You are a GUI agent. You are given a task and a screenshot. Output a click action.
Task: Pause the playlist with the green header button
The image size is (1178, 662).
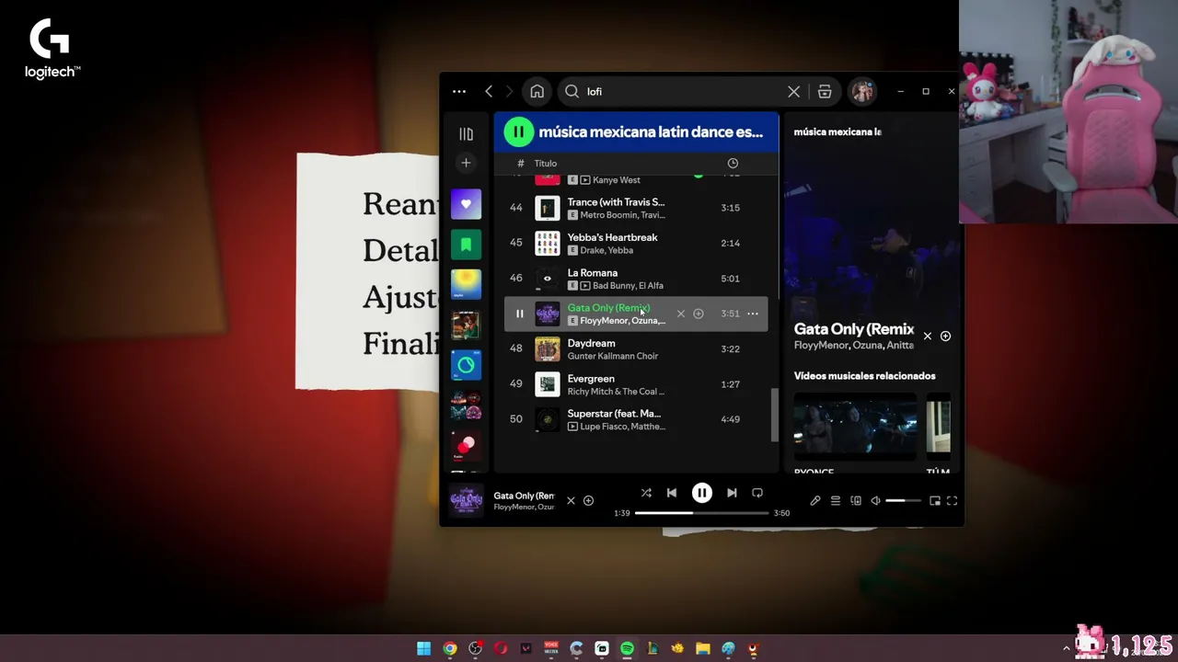(519, 132)
